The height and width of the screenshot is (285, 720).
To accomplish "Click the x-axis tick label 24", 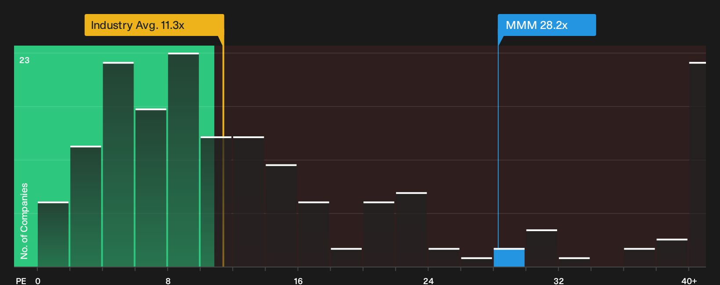I will [x=428, y=281].
